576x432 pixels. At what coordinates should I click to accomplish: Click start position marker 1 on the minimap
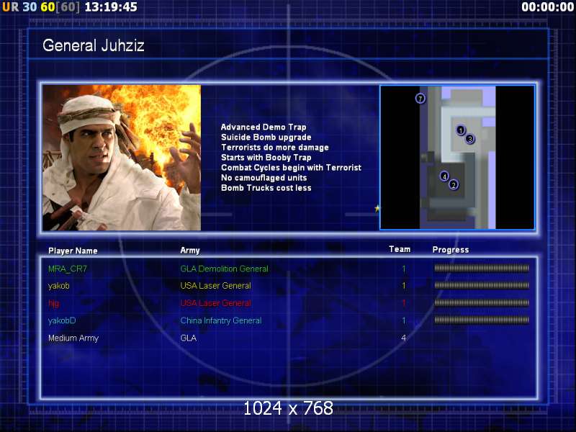tap(460, 130)
